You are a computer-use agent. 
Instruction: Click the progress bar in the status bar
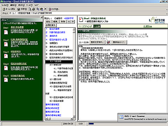tap(128, 124)
